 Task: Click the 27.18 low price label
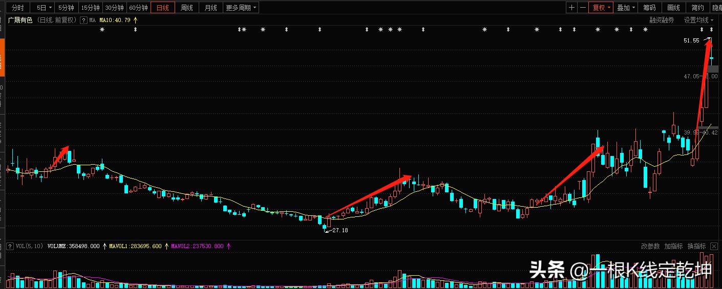tap(339, 231)
